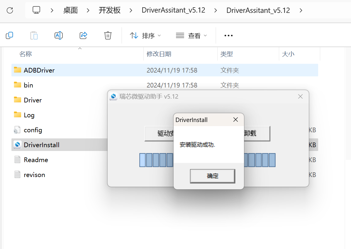This screenshot has width=351, height=249.
Task: Click the Refresh icon next to the address bar
Action: tap(10, 10)
